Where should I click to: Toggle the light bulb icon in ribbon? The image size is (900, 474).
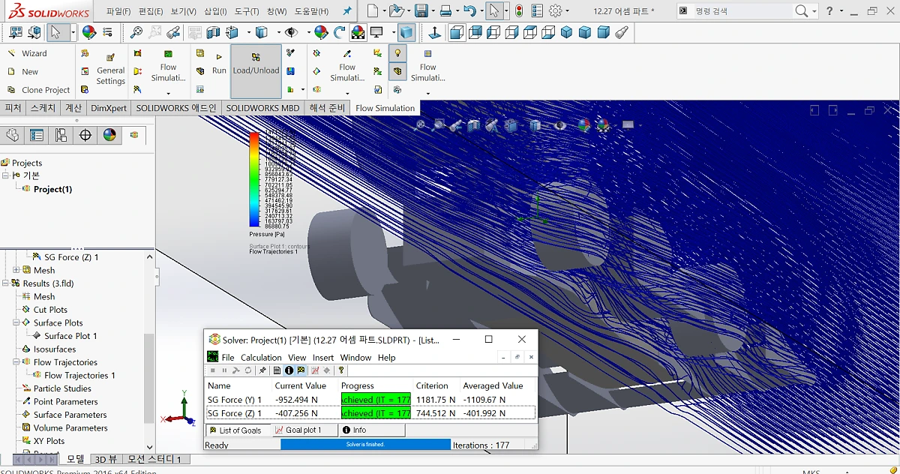tap(397, 53)
